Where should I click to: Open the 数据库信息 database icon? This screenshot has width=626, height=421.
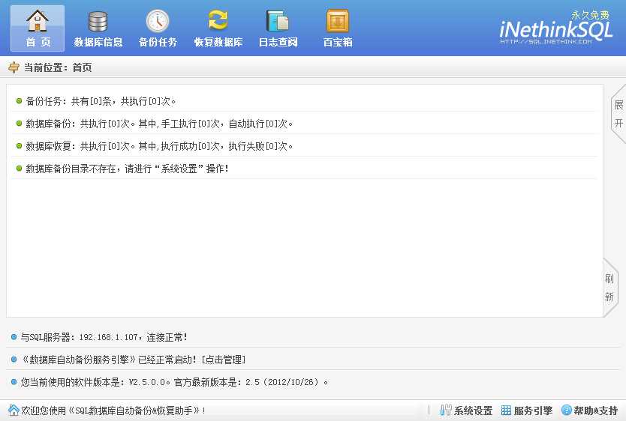coord(98,28)
